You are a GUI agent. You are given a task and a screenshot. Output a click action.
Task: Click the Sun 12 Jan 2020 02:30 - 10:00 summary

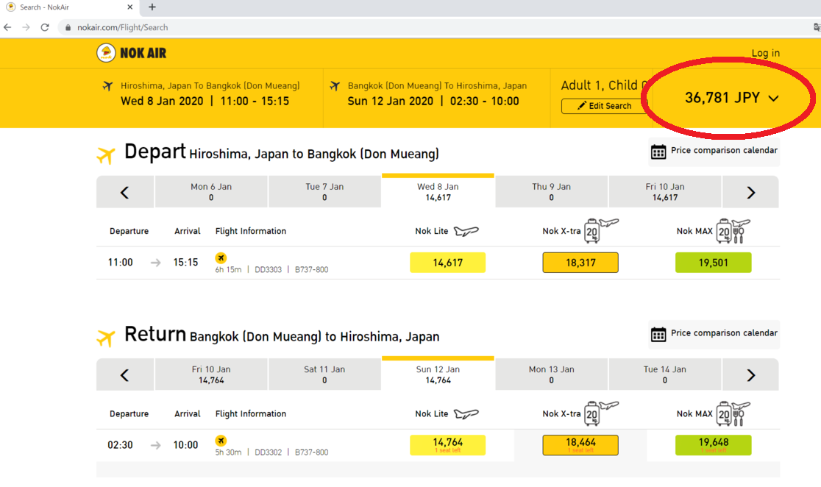pos(433,101)
